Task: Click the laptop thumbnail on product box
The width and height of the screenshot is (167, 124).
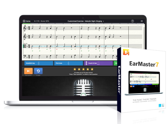Action: coord(144,83)
